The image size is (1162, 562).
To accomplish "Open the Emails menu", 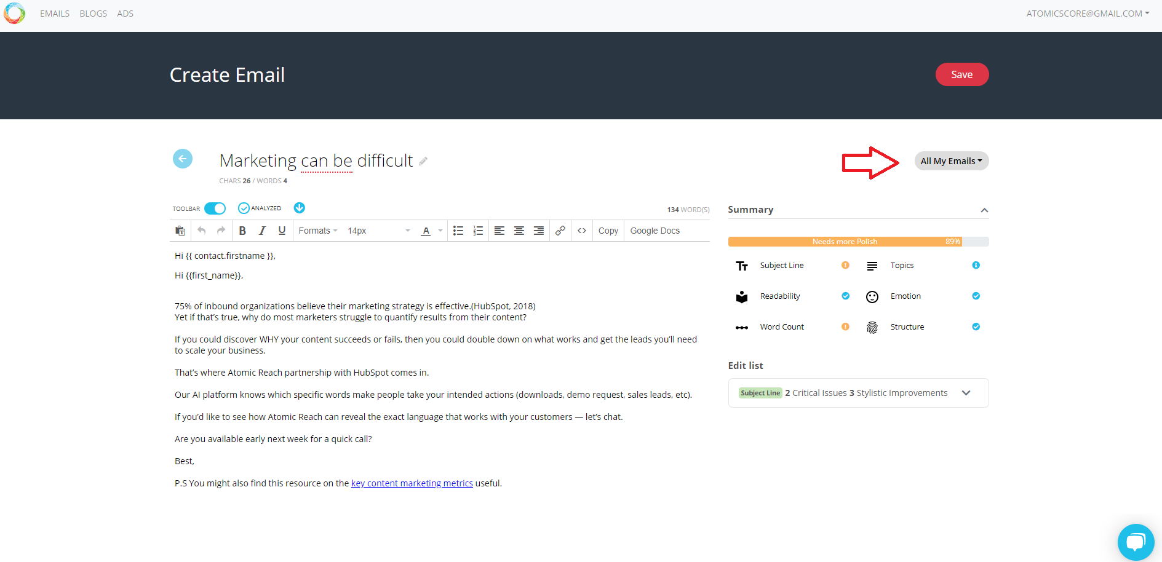I will click(55, 14).
